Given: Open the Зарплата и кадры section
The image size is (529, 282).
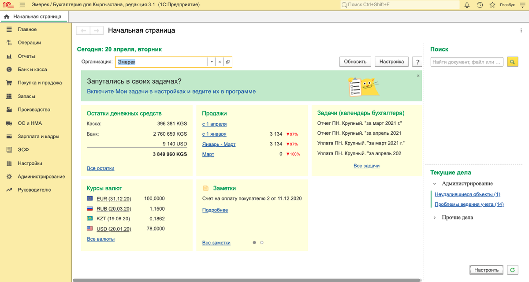Looking at the screenshot, I should 38,137.
